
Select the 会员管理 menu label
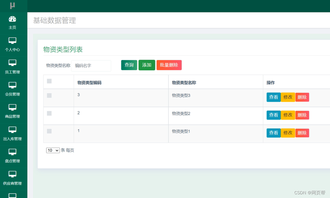[x=12, y=94]
